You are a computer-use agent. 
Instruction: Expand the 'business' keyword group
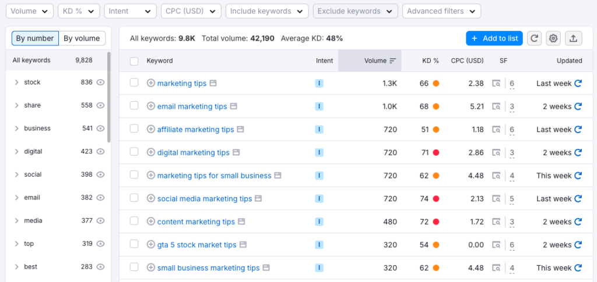click(x=16, y=128)
